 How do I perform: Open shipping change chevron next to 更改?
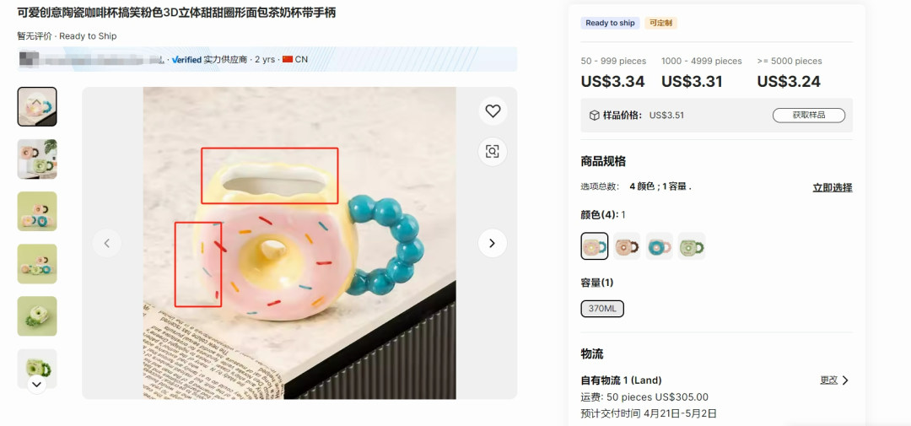pyautogui.click(x=845, y=380)
